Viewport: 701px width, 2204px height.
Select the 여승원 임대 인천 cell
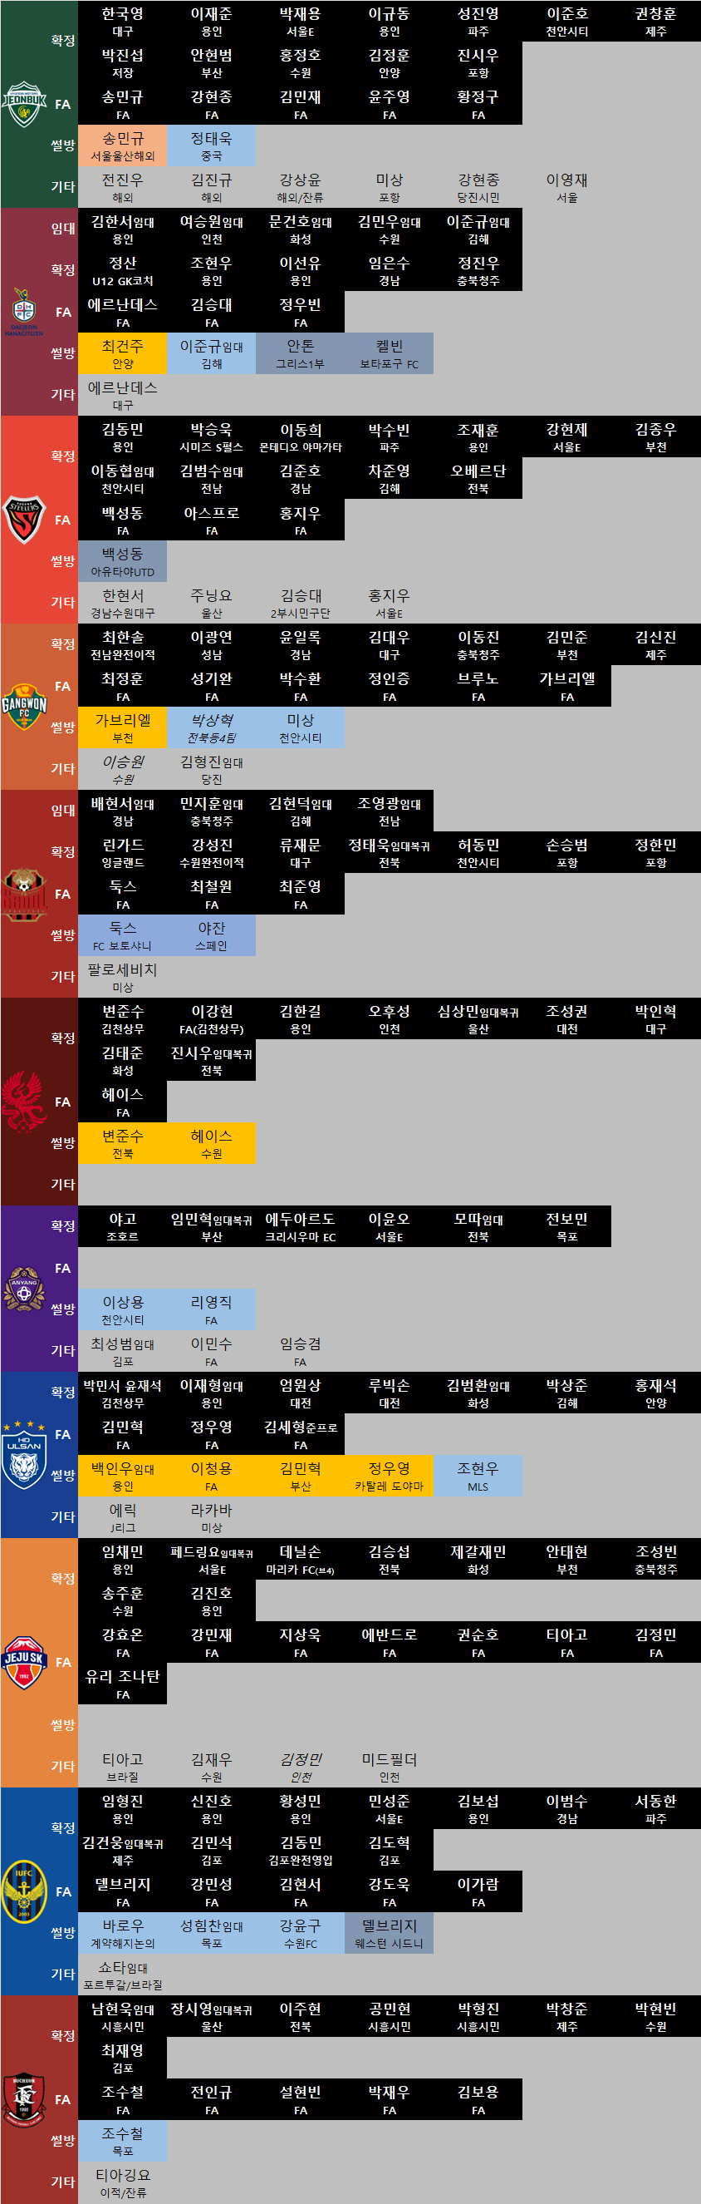pos(211,229)
